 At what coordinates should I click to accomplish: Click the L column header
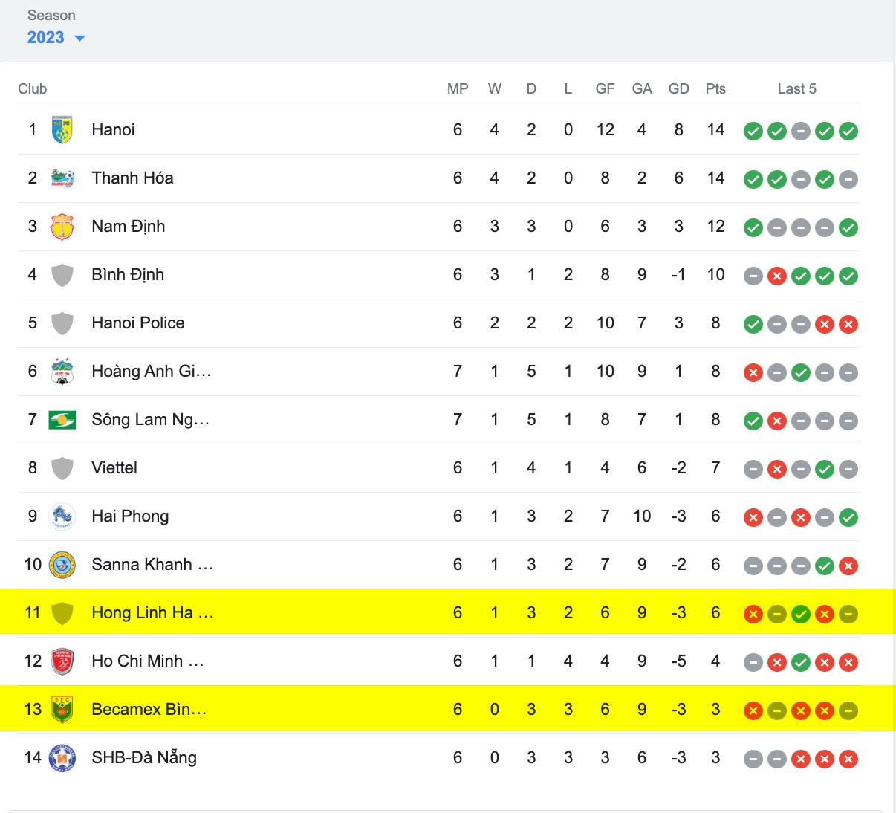[x=568, y=89]
